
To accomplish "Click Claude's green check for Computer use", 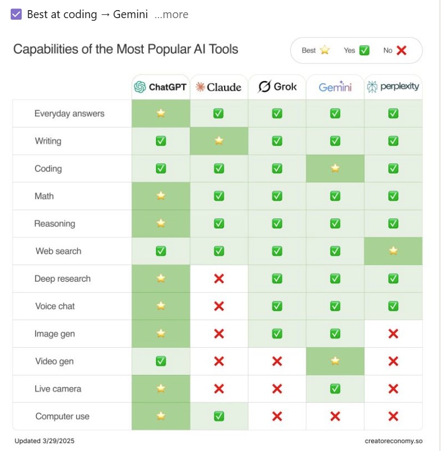I will pyautogui.click(x=218, y=416).
